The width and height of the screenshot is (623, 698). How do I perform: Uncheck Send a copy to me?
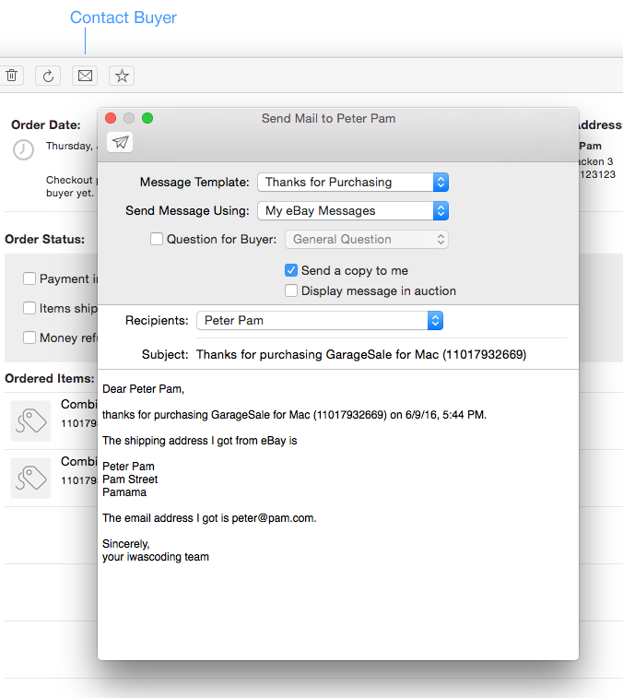(291, 270)
